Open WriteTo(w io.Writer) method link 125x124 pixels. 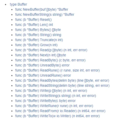pos(57,116)
